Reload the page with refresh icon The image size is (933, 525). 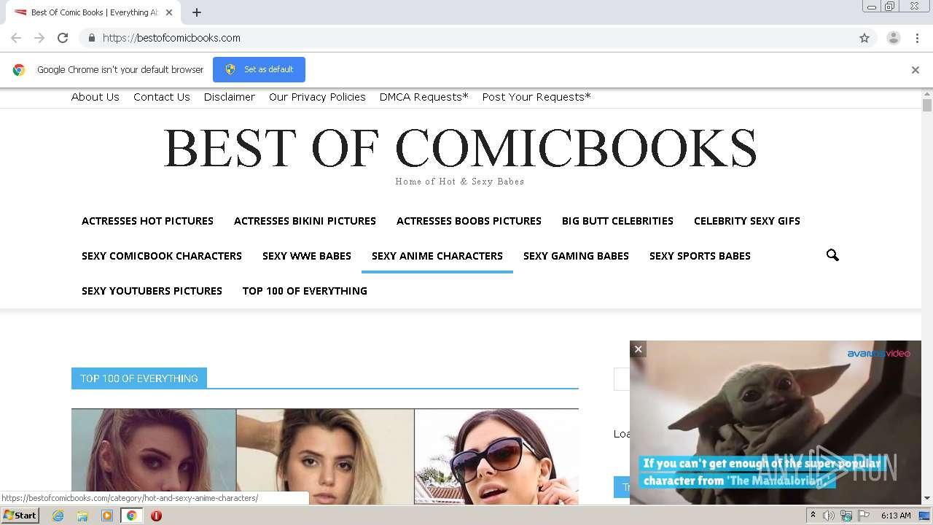point(63,38)
